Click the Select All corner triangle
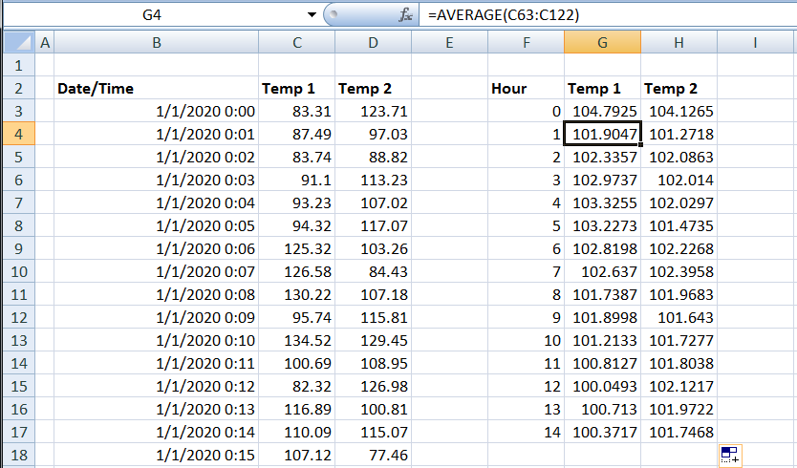Image resolution: width=797 pixels, height=468 pixels. (19, 42)
